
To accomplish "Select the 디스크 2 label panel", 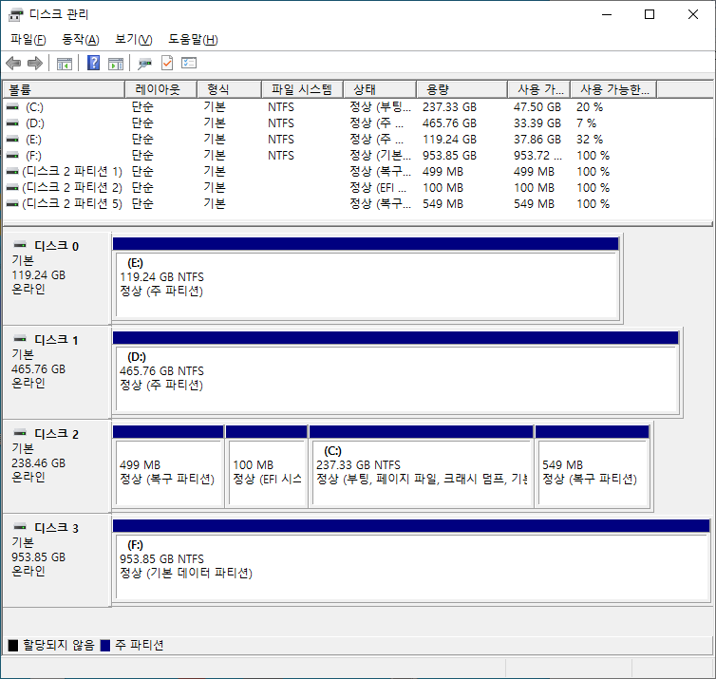I will pos(56,466).
